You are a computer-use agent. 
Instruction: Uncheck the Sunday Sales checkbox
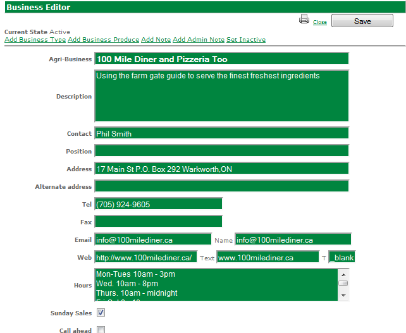(x=101, y=313)
